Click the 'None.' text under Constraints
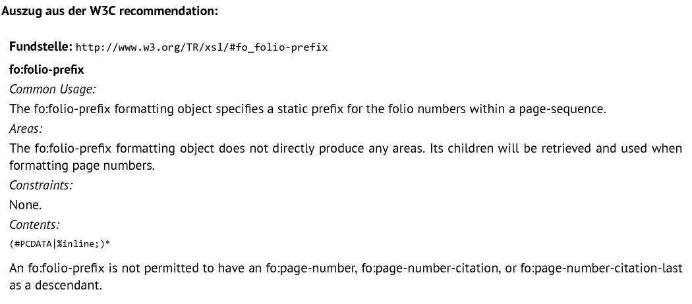This screenshot has height=304, width=692. coord(26,205)
